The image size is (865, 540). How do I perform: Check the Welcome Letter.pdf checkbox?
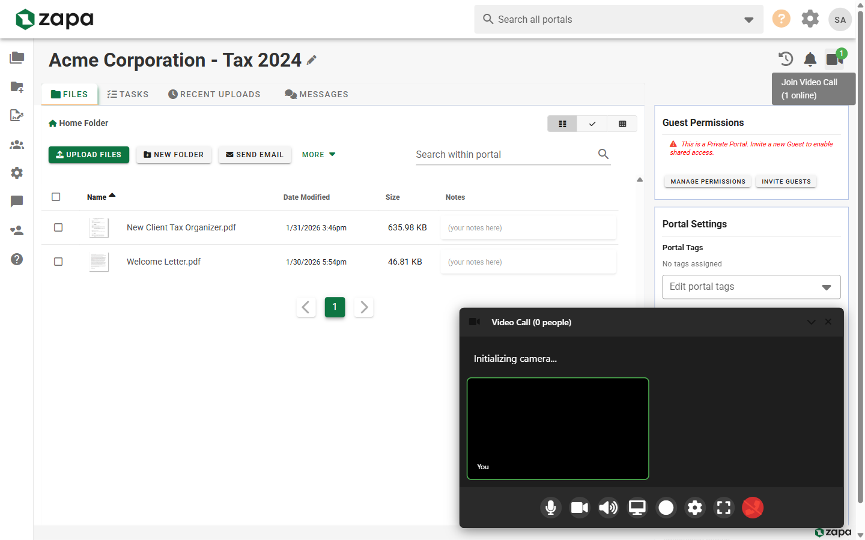58,262
